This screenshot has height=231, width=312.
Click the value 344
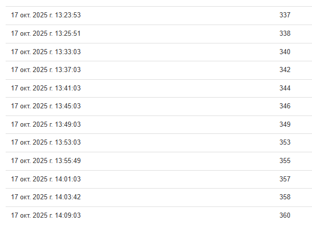285,88
